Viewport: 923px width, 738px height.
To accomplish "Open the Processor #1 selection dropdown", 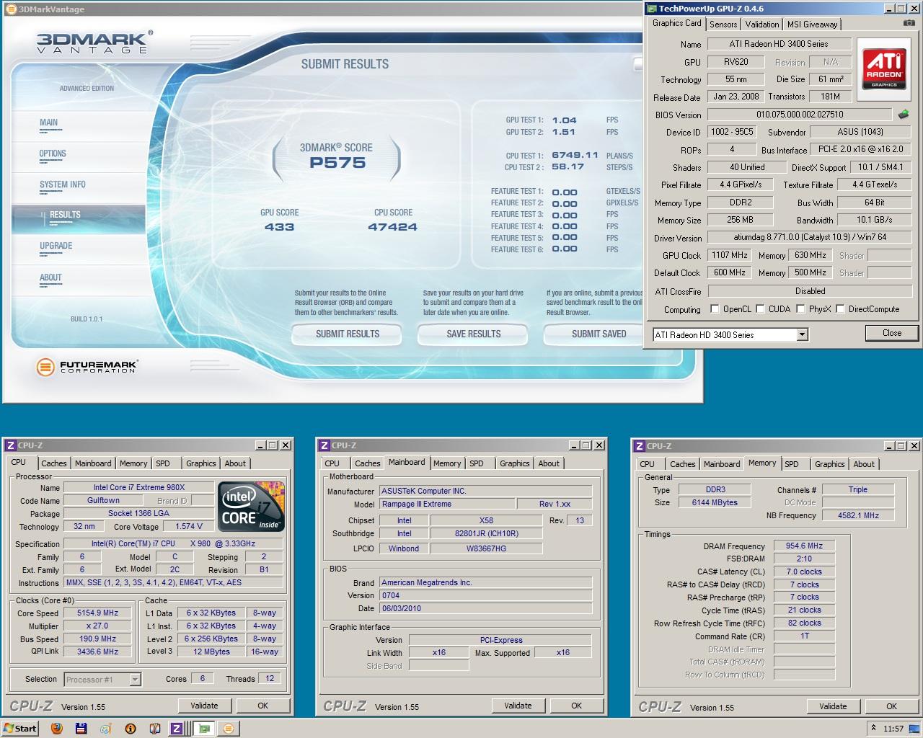I will [135, 679].
